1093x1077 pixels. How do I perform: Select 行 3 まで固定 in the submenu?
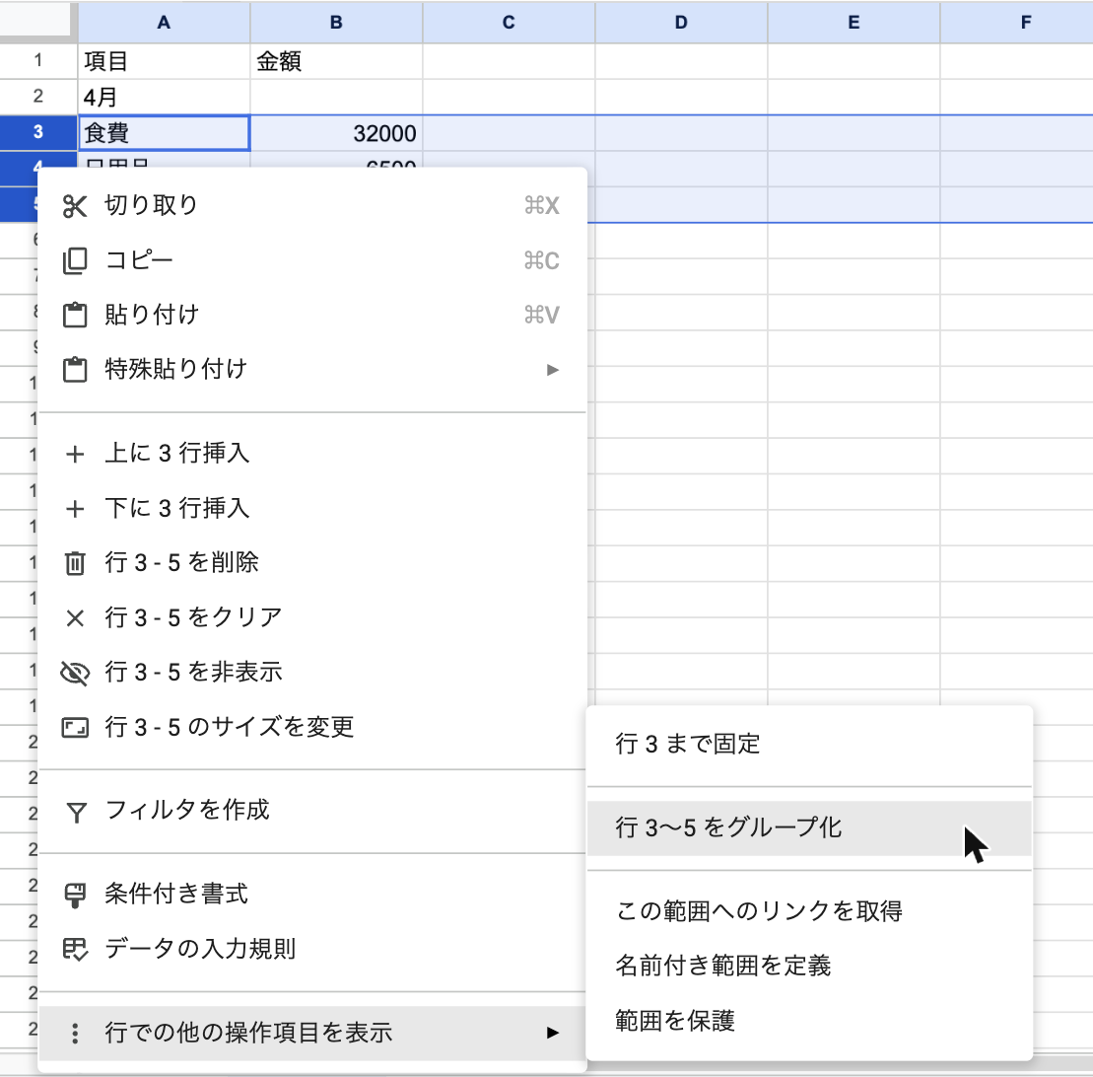tap(809, 745)
